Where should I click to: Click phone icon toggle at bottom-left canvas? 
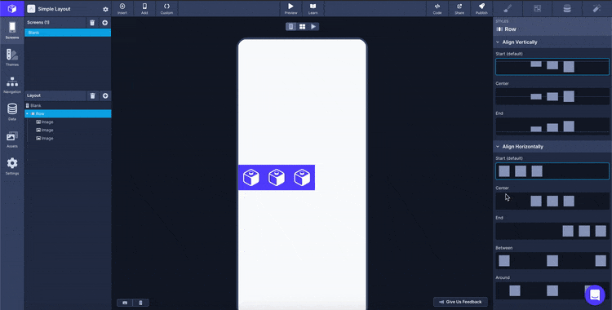pyautogui.click(x=141, y=303)
